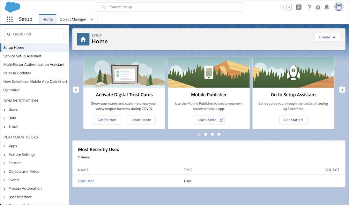Click the Quick Find input box
This screenshot has height=205, width=349.
[x=34, y=34]
